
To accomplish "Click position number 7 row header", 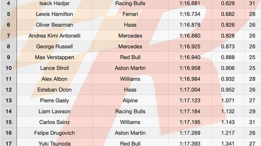I will coord(9,36).
